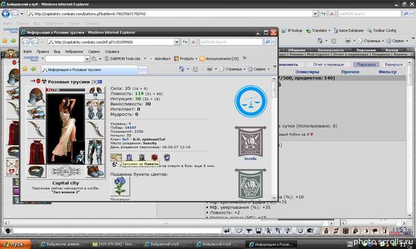Click the red cloak item slot
The width and height of the screenshot is (416, 249).
coord(36,152)
